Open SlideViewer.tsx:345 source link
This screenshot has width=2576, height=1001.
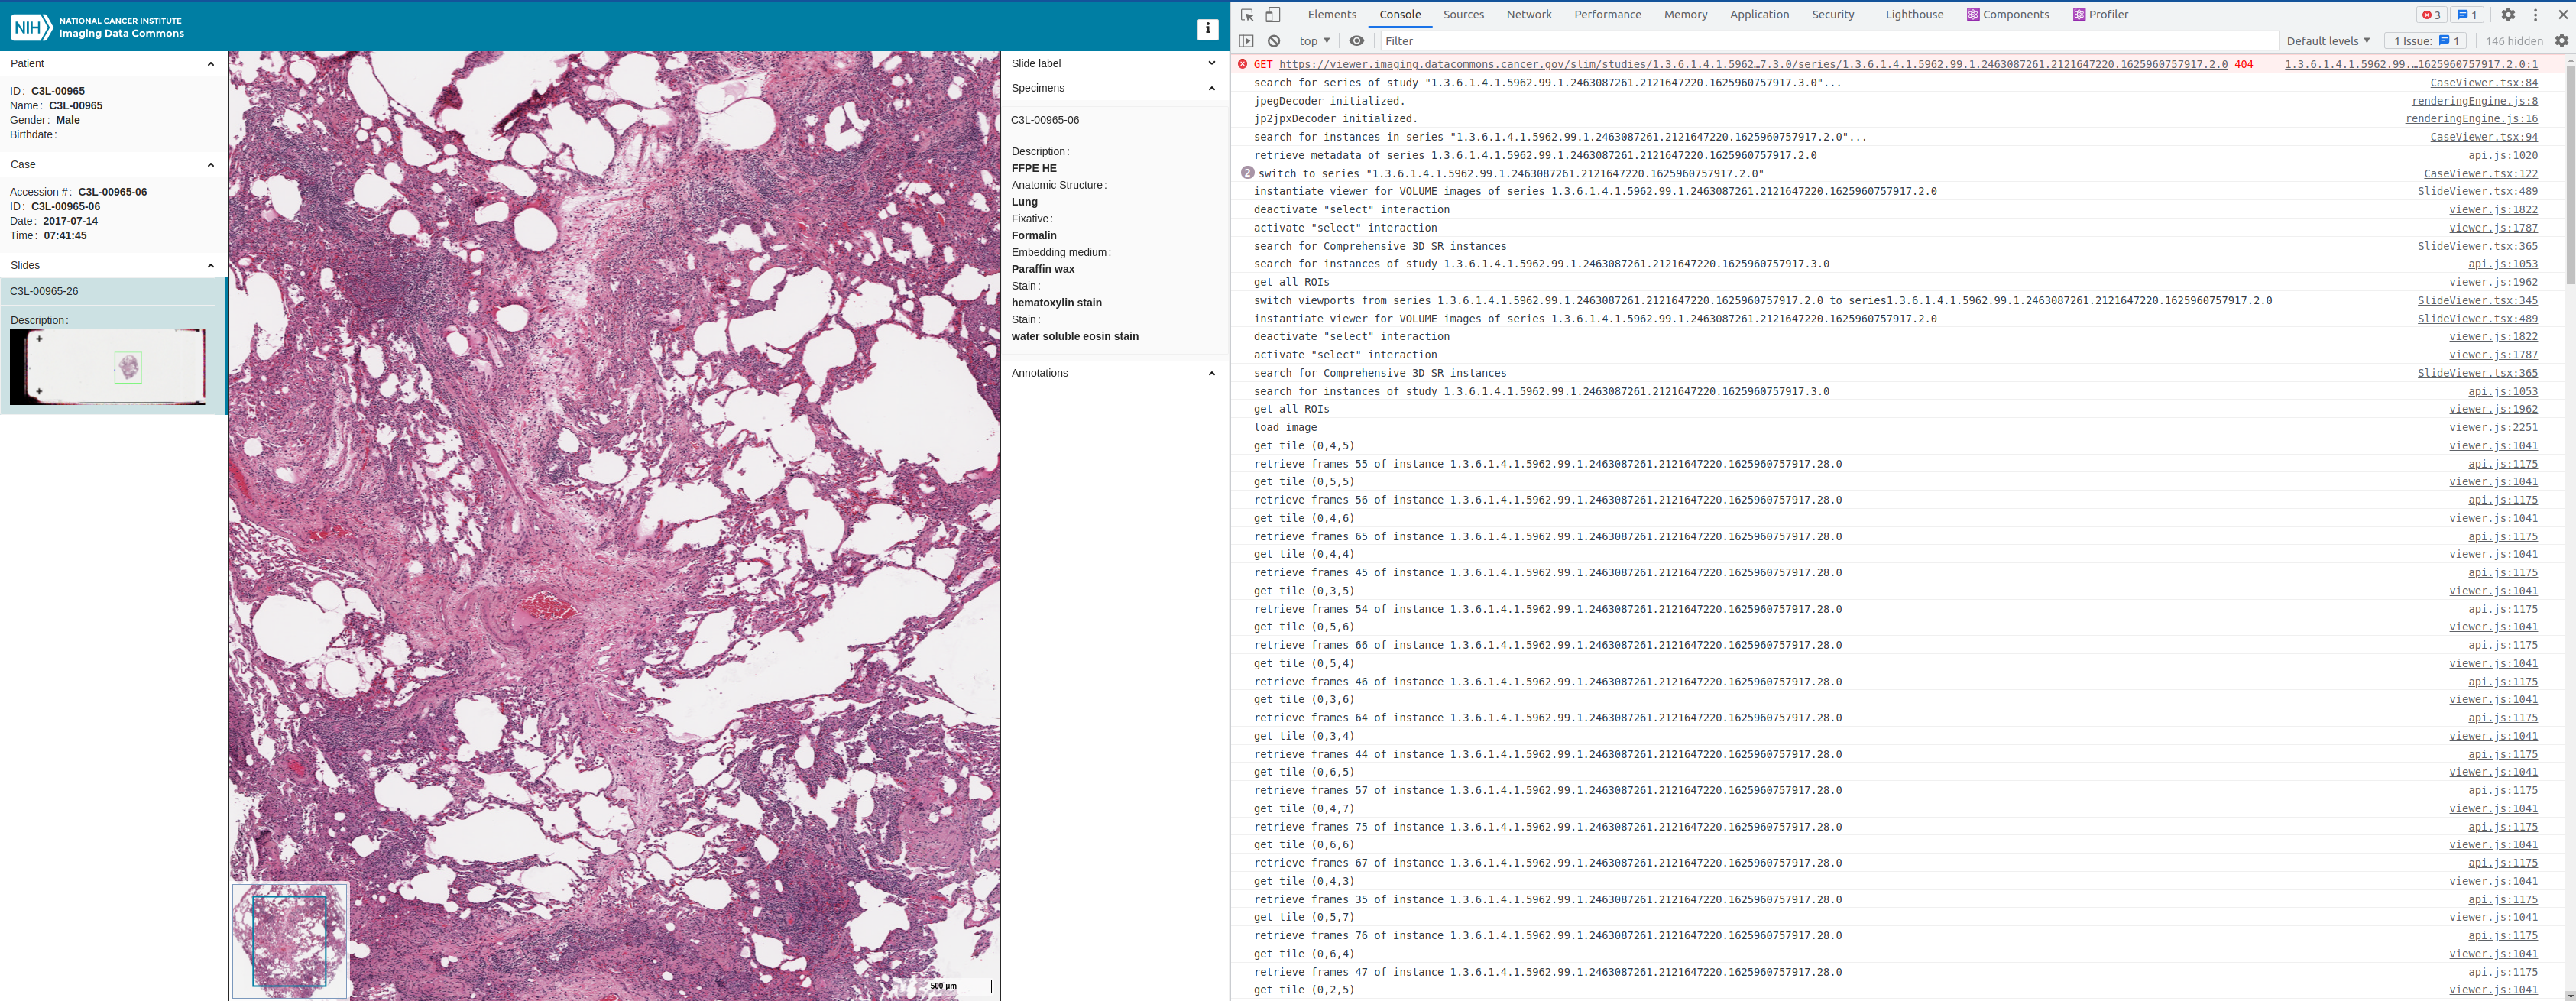tap(2477, 301)
